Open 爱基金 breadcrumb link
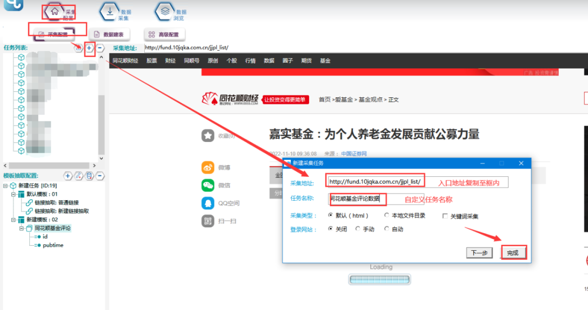The height and width of the screenshot is (310, 588). [344, 100]
